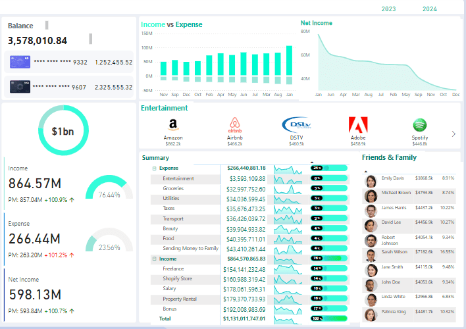Click the Adobe logo
This screenshot has height=329, width=466.
[x=358, y=124]
